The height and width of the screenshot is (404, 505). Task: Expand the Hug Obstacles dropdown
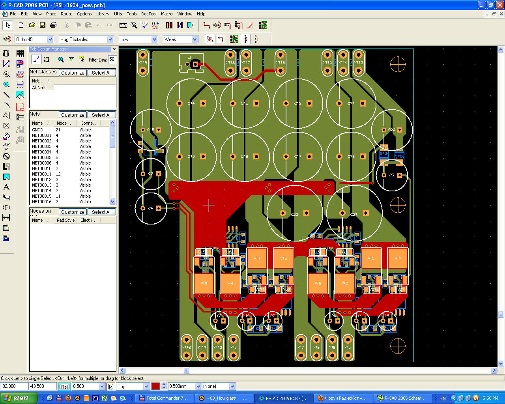point(110,39)
